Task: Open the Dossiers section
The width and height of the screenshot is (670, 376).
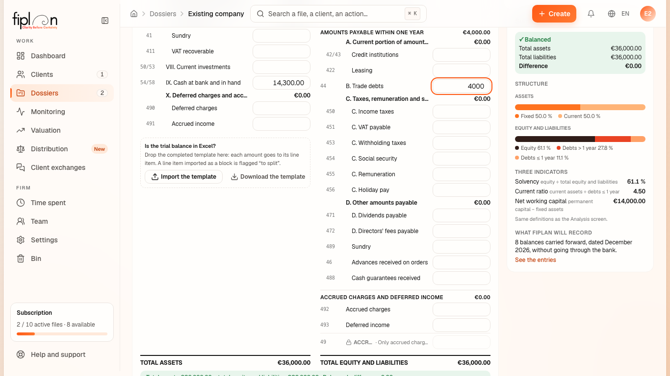Action: point(62,93)
